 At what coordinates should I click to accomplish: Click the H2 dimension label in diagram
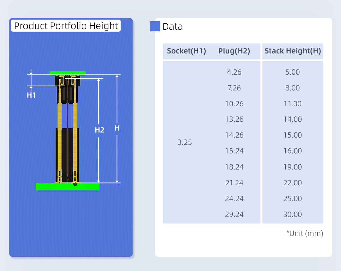(x=99, y=130)
